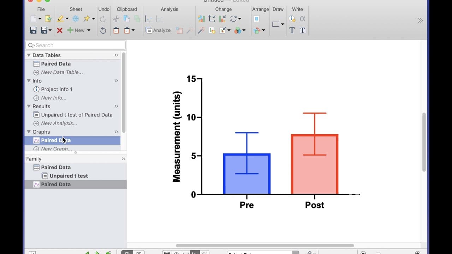Click the Analyze button

pyautogui.click(x=158, y=30)
